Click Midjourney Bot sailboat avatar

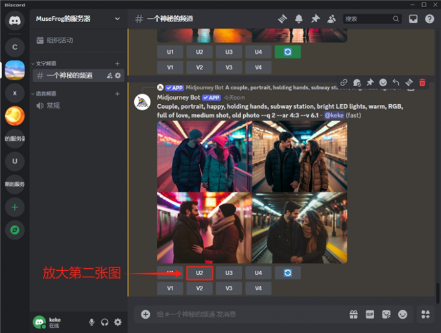(142, 102)
